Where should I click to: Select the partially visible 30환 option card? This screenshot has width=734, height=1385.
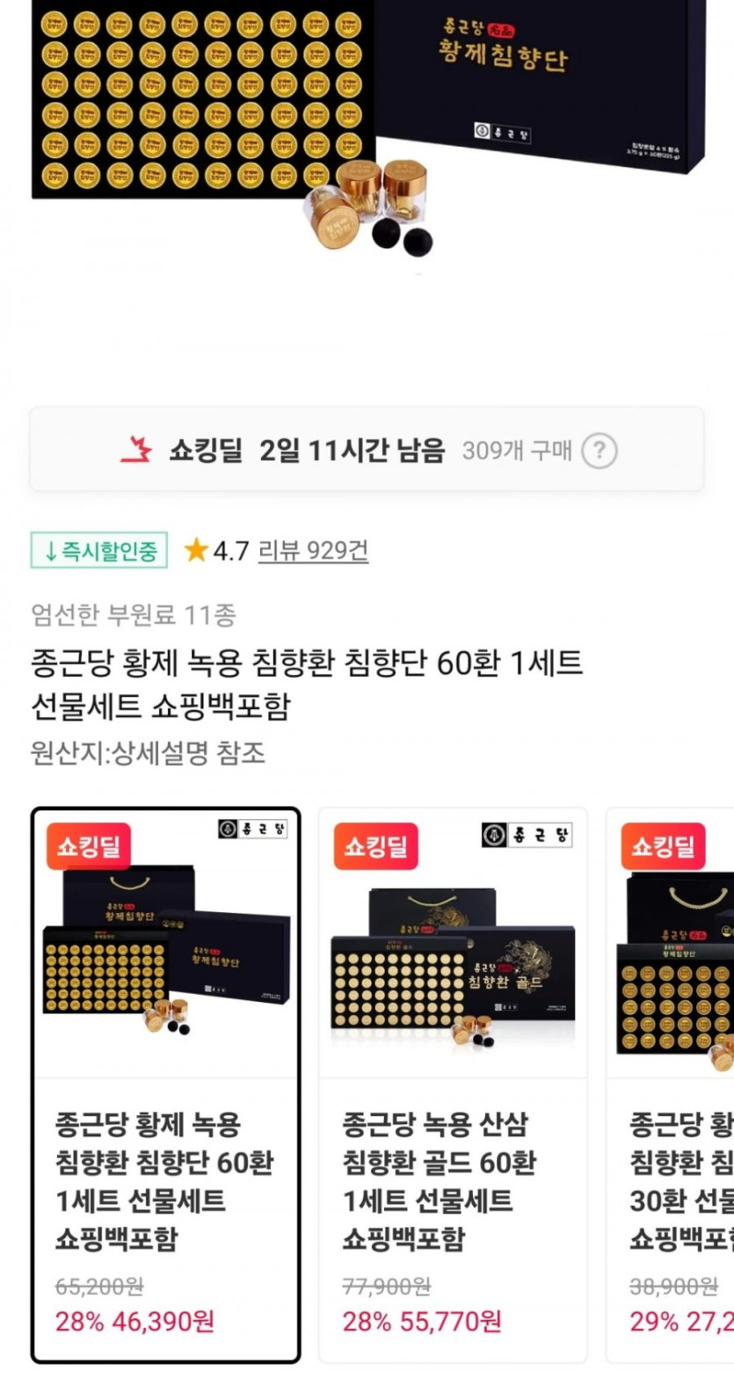(x=670, y=1085)
